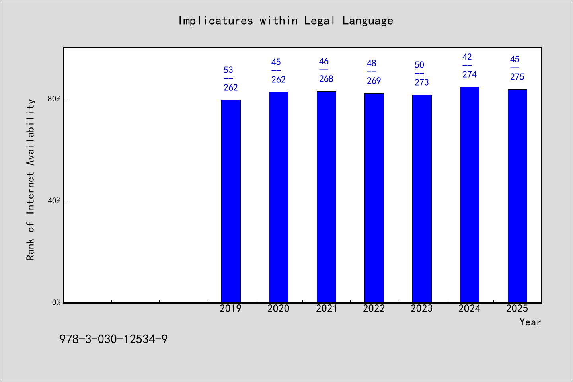573x382 pixels.
Task: Click the 978-3-030-12534-9 ISBN text
Action: pos(113,339)
